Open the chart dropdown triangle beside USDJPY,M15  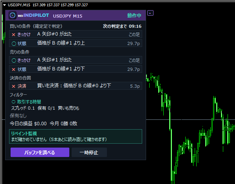point(4,5)
